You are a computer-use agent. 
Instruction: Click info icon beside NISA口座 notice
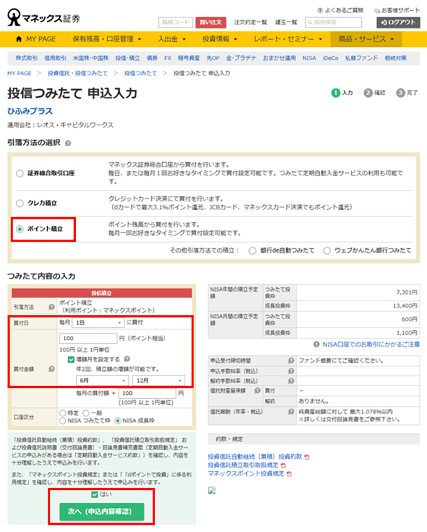tap(316, 345)
